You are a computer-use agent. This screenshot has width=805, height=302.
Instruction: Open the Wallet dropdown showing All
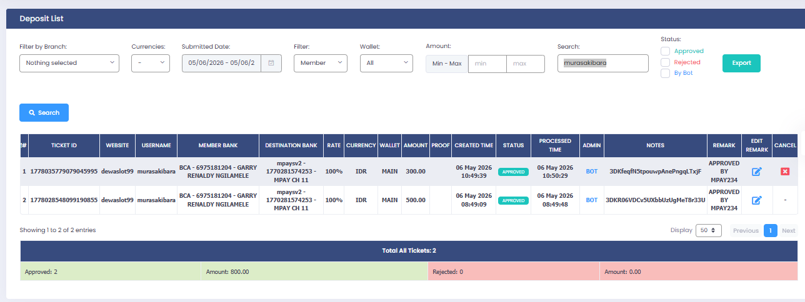(386, 63)
